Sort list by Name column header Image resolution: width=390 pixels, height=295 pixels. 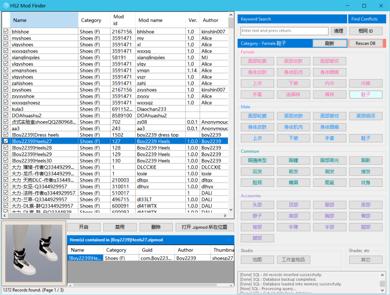click(44, 20)
